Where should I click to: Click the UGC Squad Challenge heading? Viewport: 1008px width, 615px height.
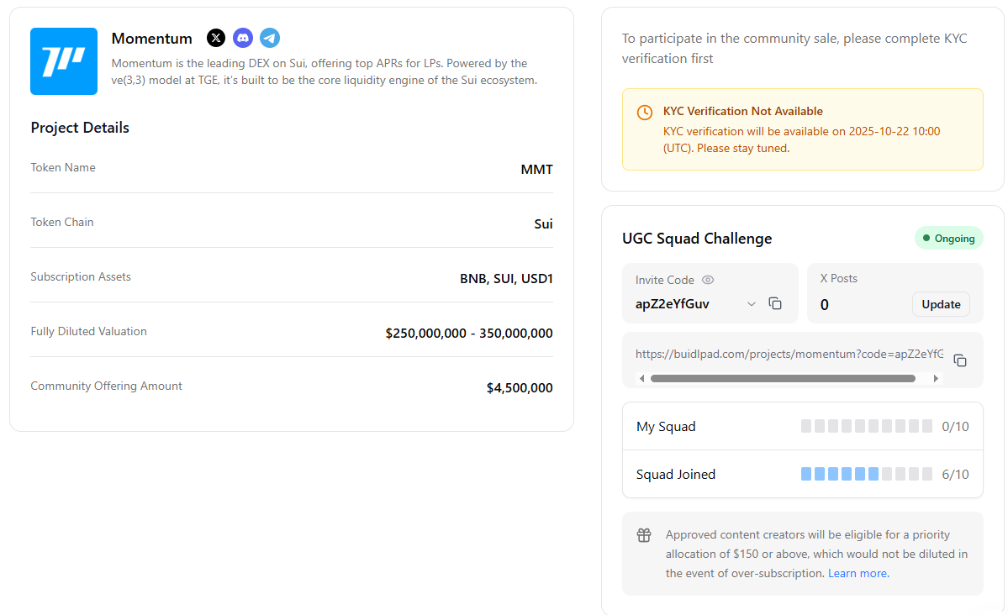coord(697,239)
